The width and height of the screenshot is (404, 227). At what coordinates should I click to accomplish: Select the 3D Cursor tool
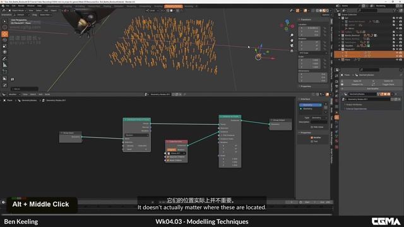coord(4,27)
